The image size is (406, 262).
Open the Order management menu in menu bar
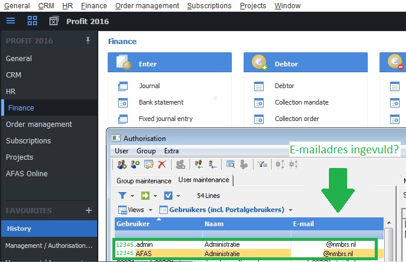pyautogui.click(x=147, y=6)
